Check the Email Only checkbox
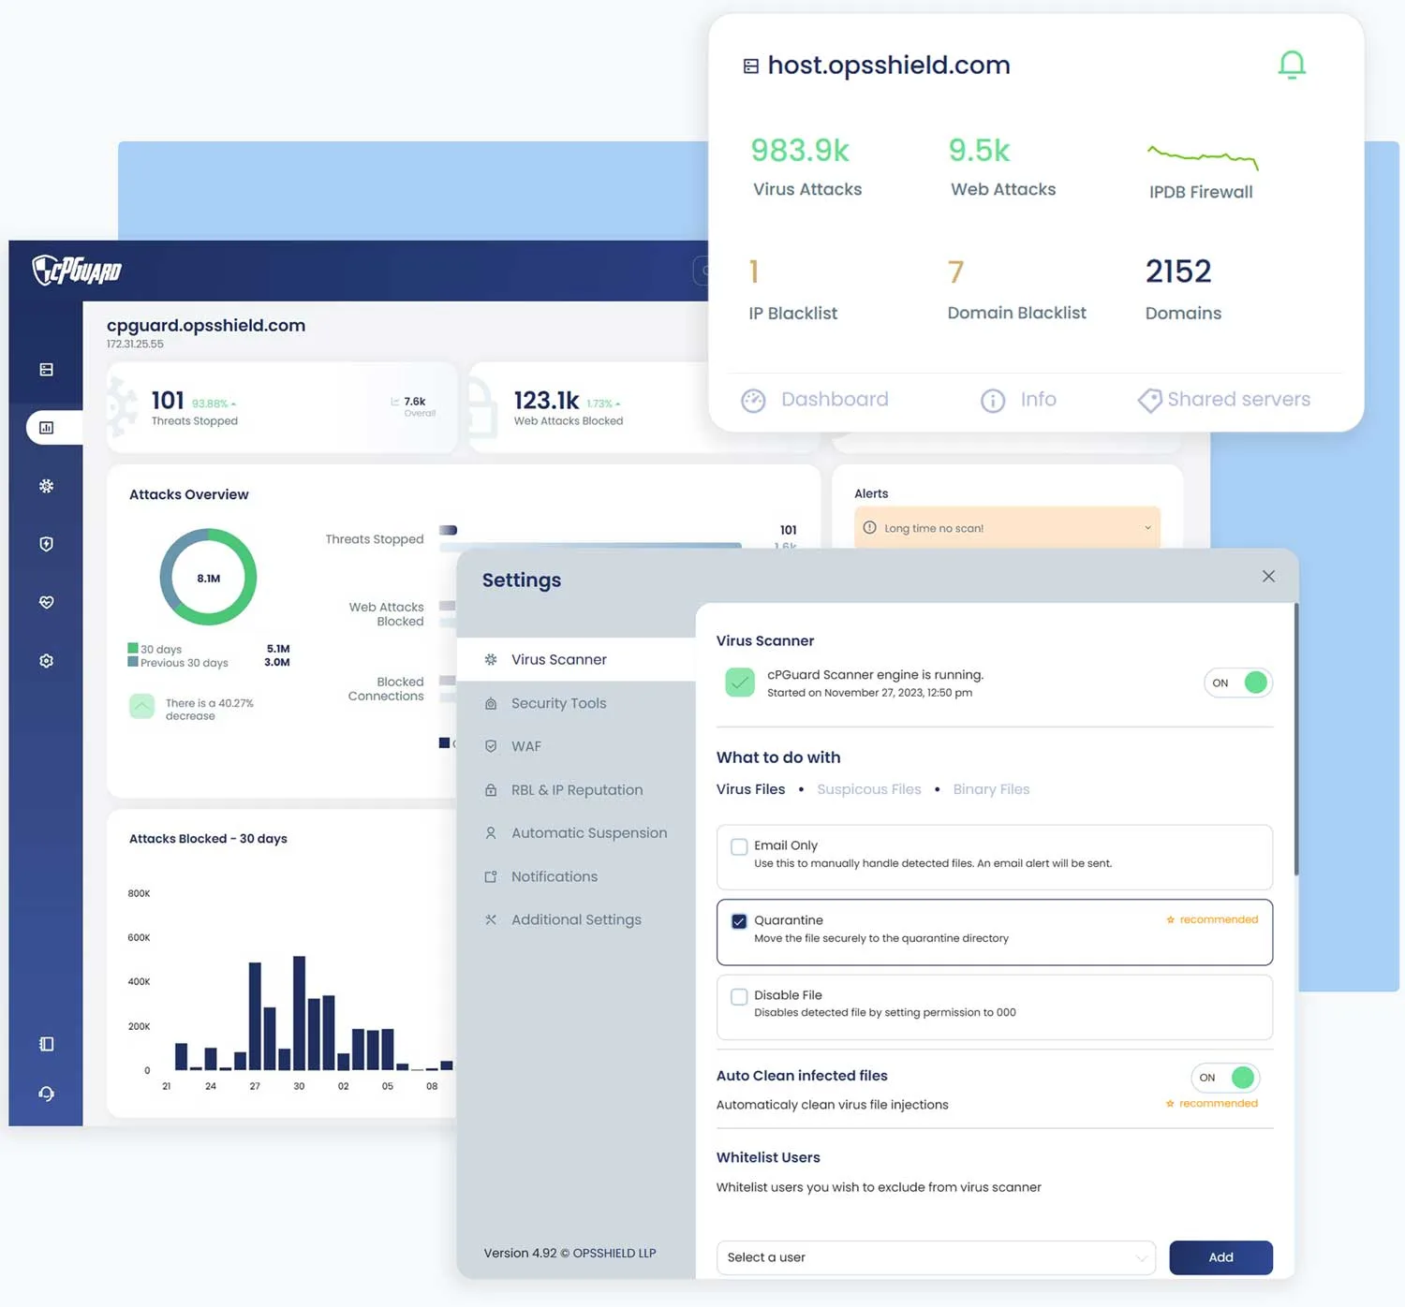1405x1307 pixels. pyautogui.click(x=739, y=846)
